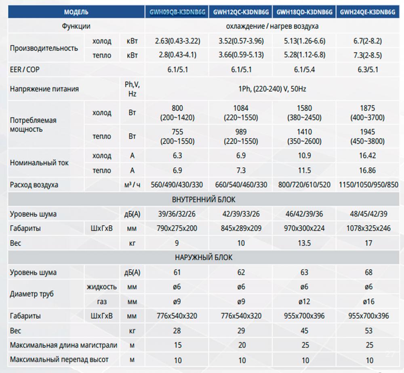
Task: Select the 790x275x200 dimensions cell
Action: coord(177,229)
